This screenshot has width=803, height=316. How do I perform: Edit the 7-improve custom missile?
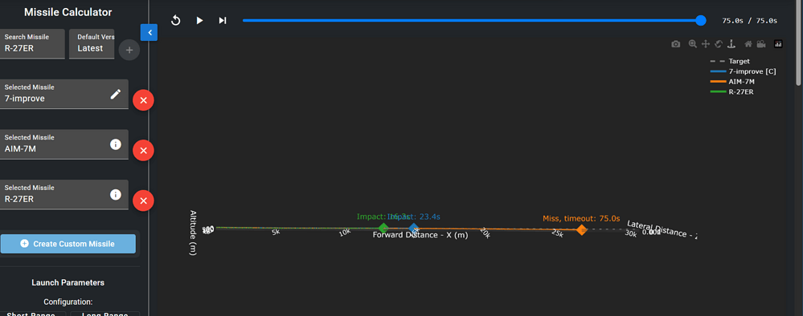[x=116, y=94]
